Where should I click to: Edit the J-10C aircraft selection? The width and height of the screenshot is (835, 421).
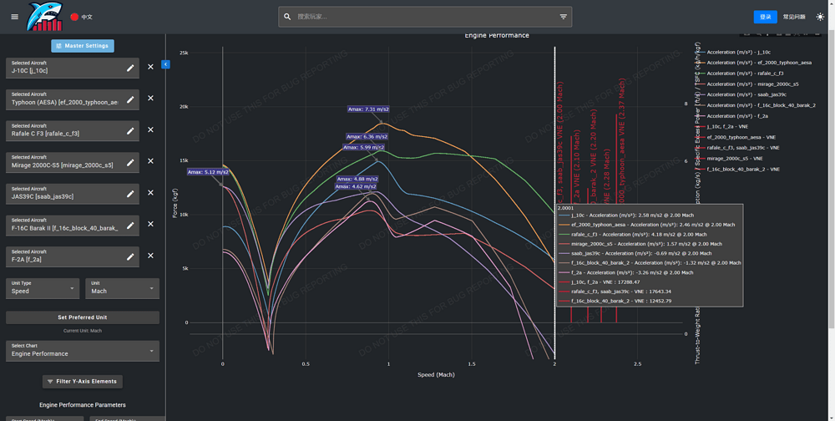click(x=130, y=68)
